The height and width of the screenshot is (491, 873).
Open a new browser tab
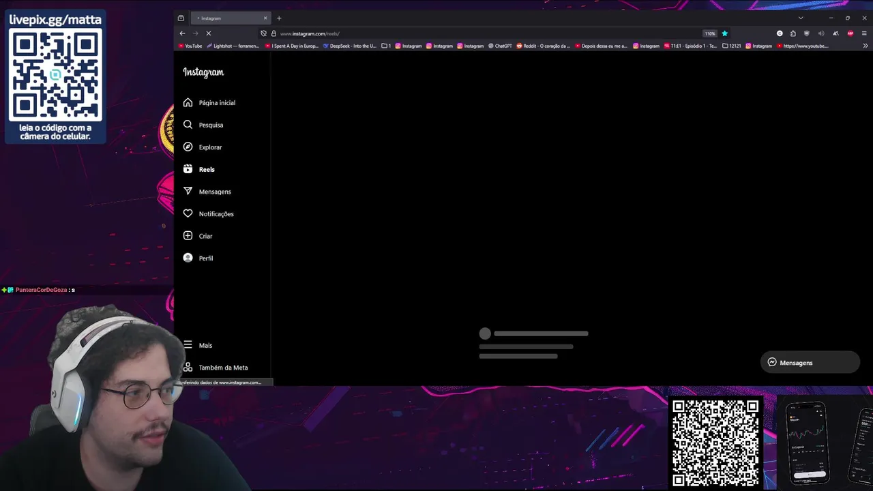click(279, 18)
